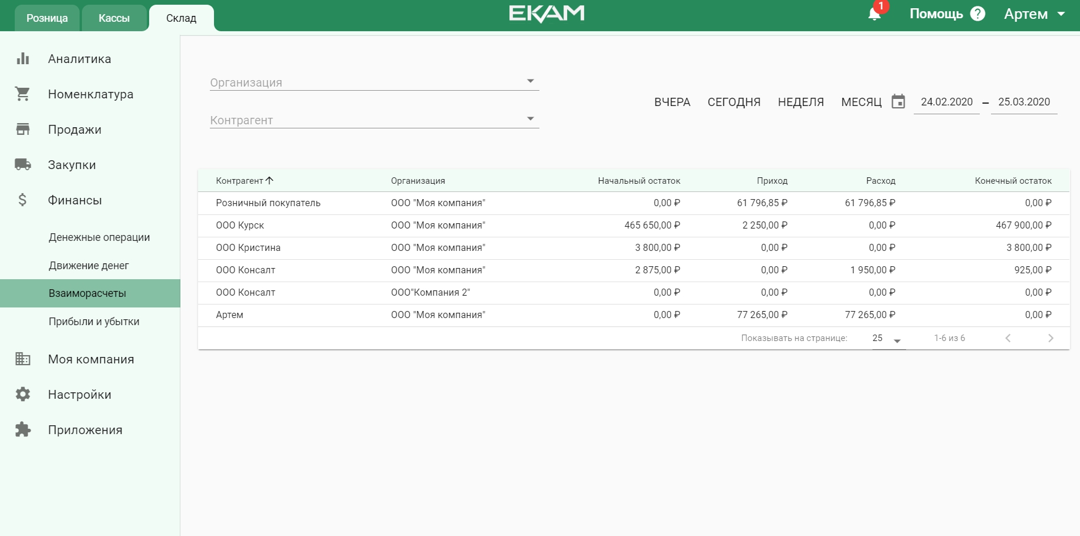
Task: Open the notifications bell
Action: (874, 14)
